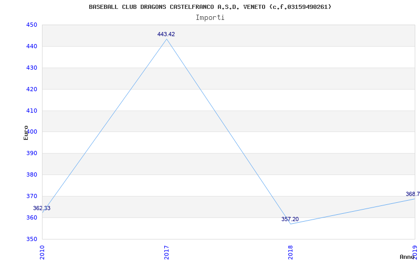Click the 'Euro' y-axis title

(26, 133)
